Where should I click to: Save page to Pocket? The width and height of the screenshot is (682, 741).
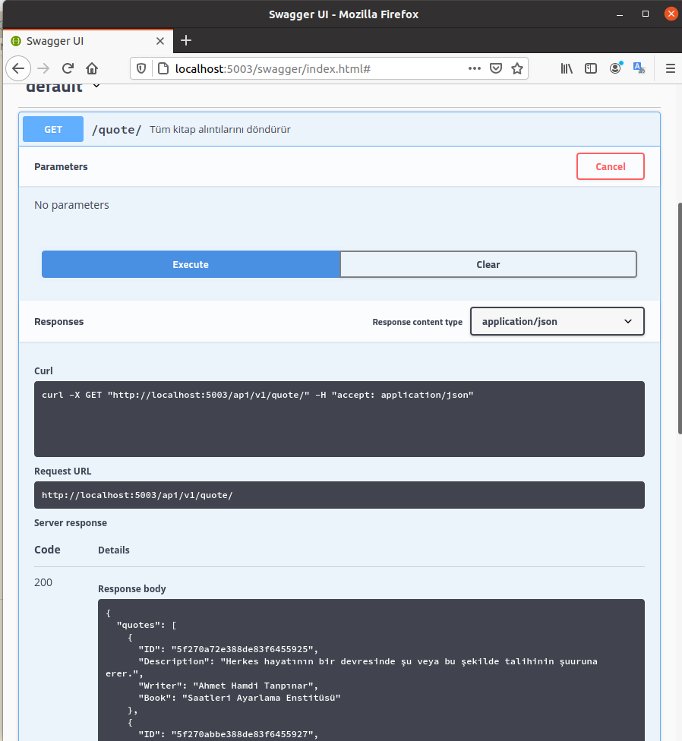496,68
